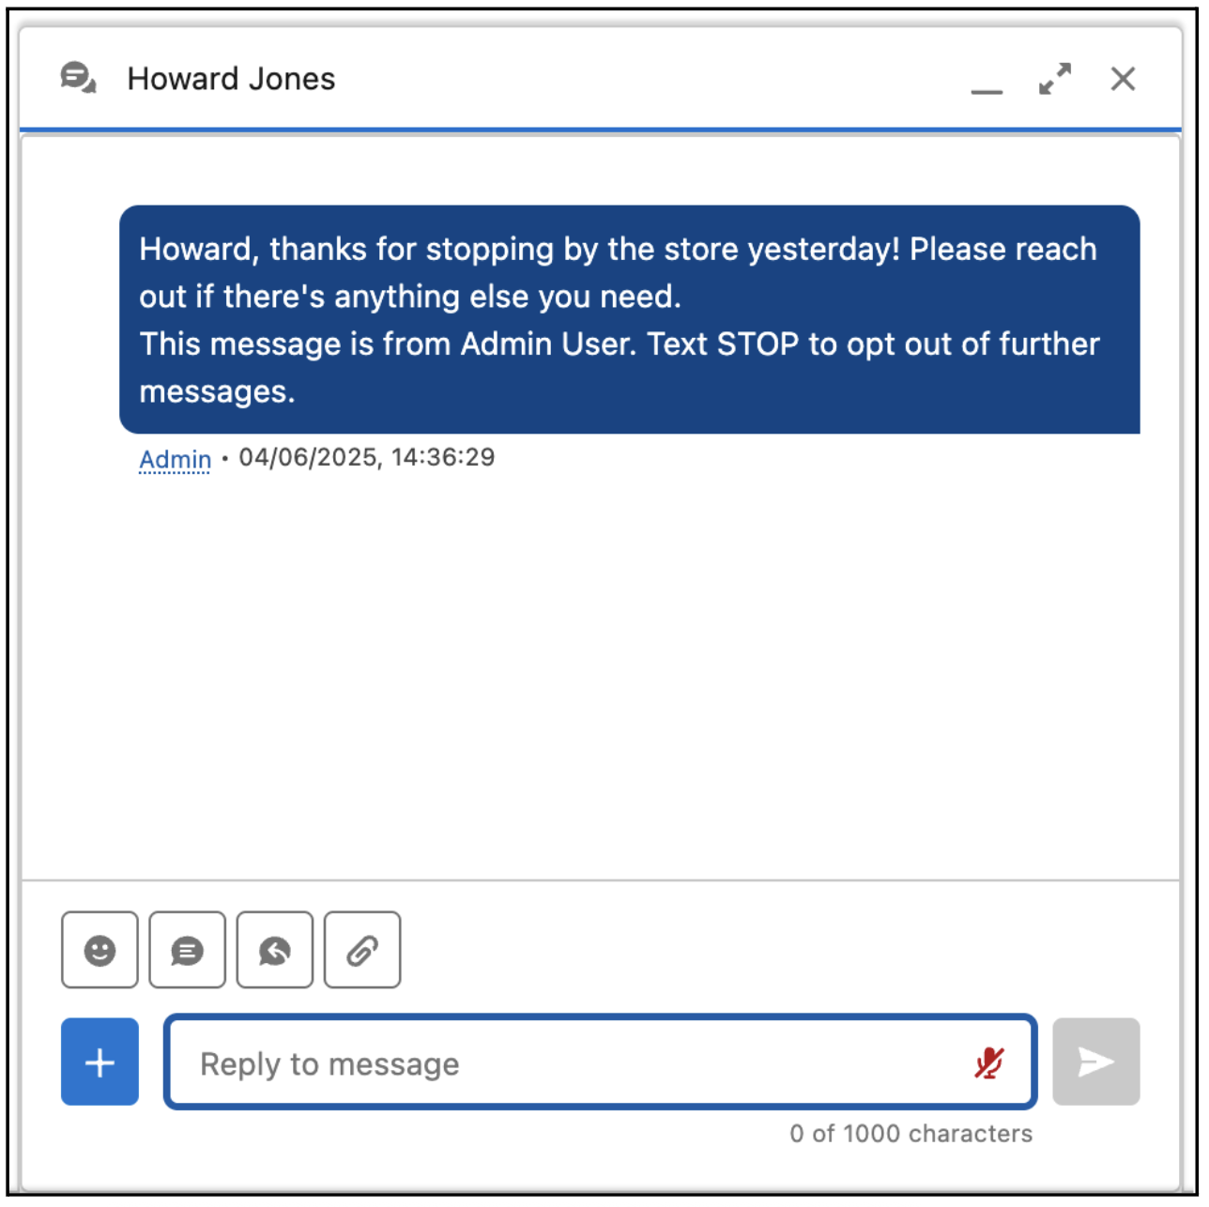The width and height of the screenshot is (1209, 1207).
Task: Click the blue plus button
Action: (99, 1062)
